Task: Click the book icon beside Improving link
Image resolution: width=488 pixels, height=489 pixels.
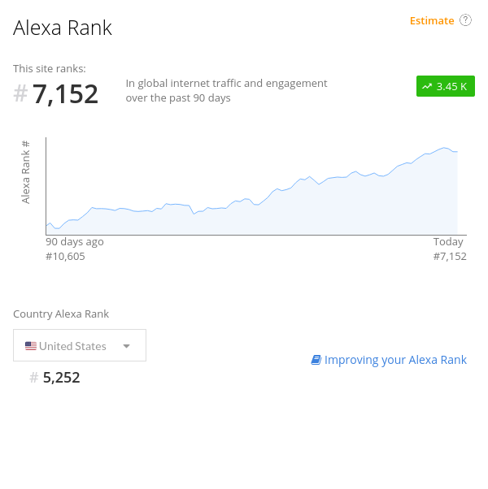Action: click(x=316, y=360)
